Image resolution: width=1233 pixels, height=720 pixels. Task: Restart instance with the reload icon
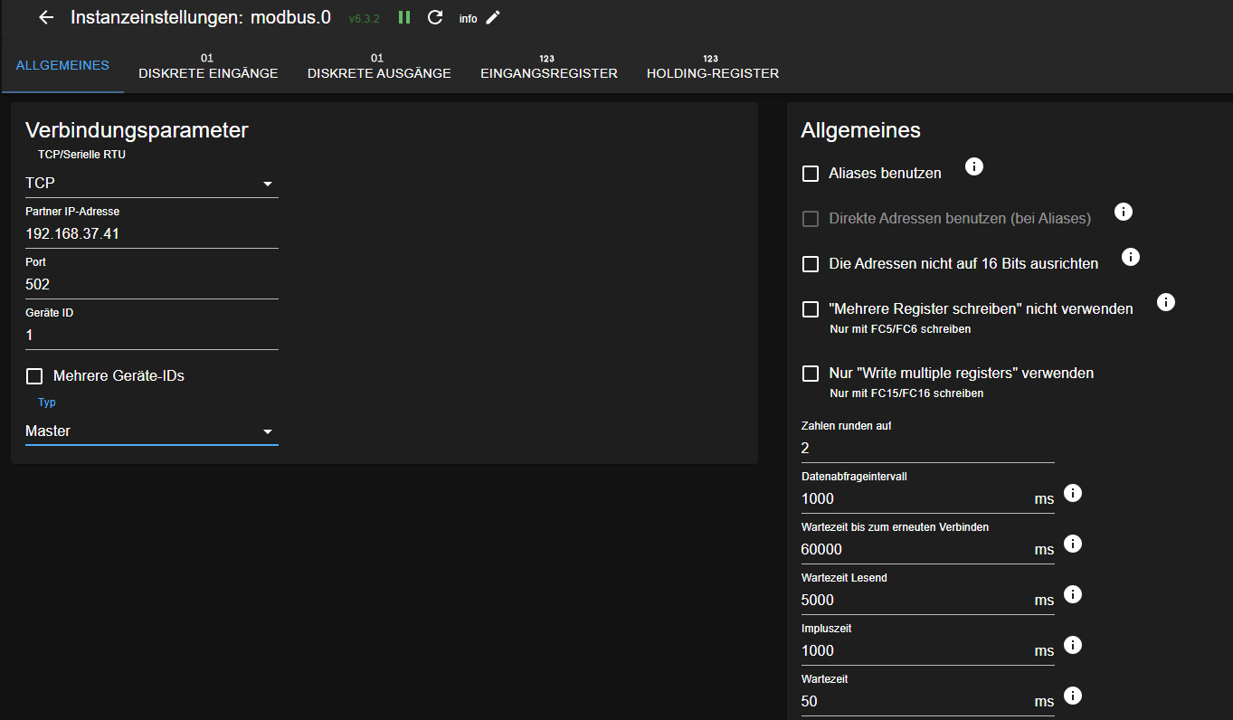(x=435, y=17)
